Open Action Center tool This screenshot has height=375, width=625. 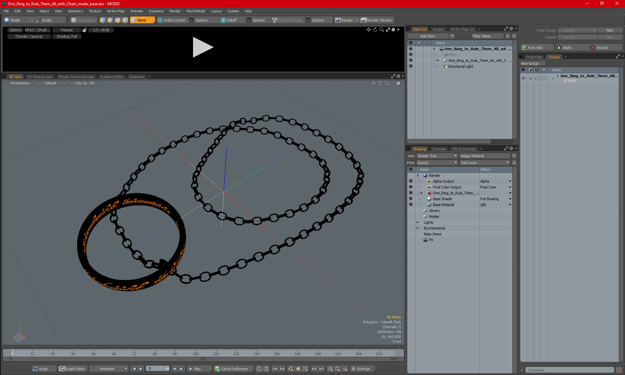tap(172, 20)
